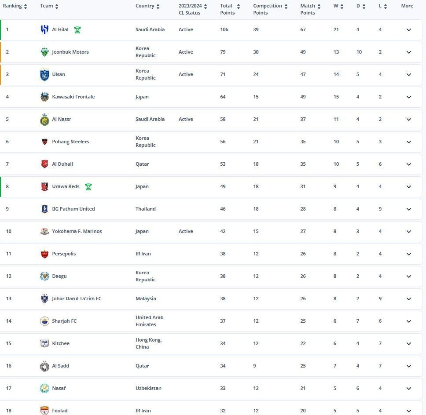The image size is (426, 415).
Task: Expand the Al Hilal row details
Action: (x=408, y=29)
